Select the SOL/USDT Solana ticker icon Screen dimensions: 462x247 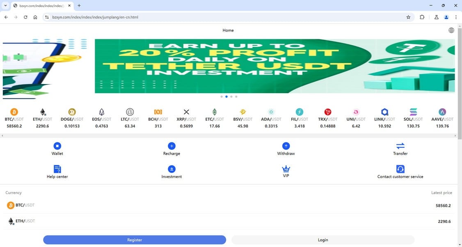413,112
